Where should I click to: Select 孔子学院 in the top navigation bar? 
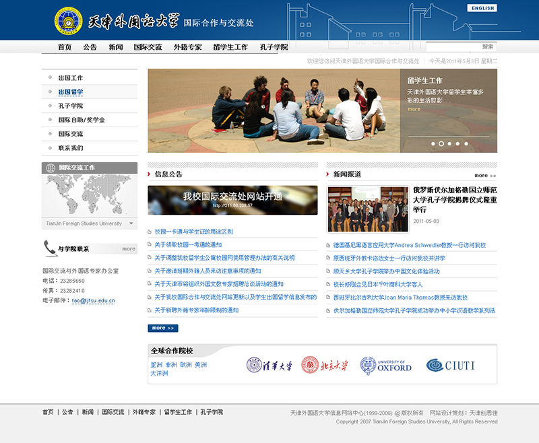point(274,47)
